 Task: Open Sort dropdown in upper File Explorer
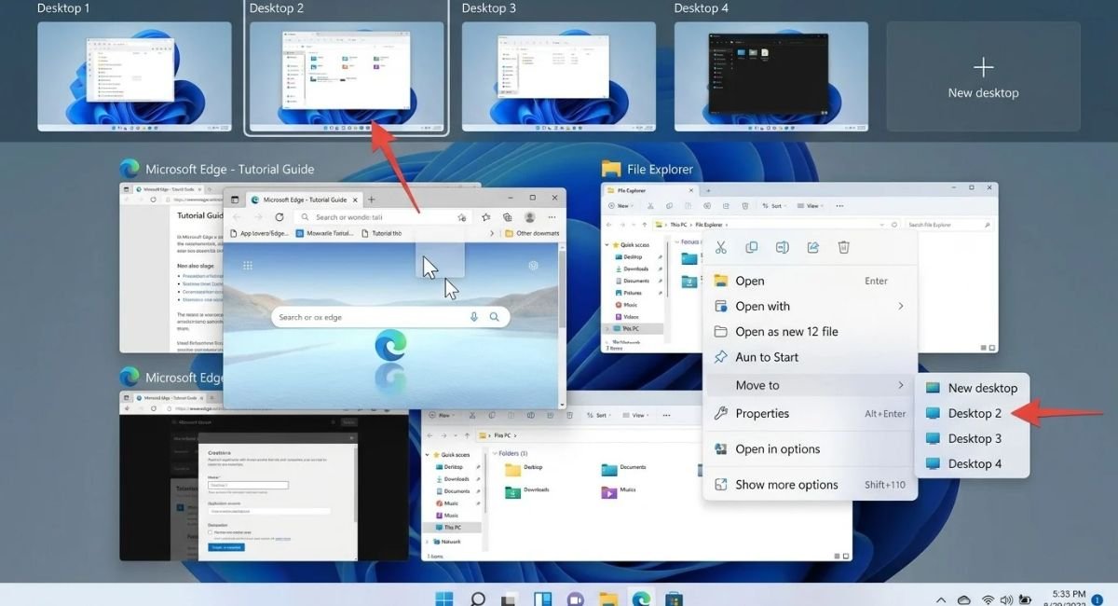[x=776, y=205]
